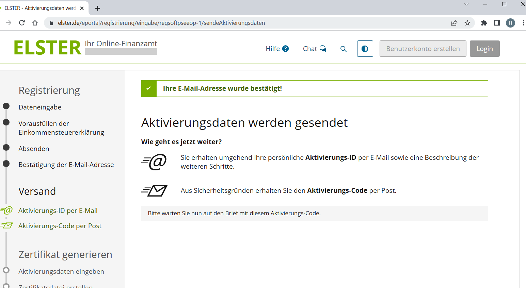This screenshot has height=288, width=526.
Task: Open the extensions puzzle-piece dropdown
Action: click(x=484, y=23)
